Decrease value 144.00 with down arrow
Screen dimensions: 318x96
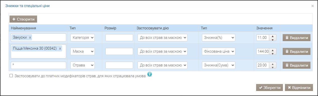(273, 53)
